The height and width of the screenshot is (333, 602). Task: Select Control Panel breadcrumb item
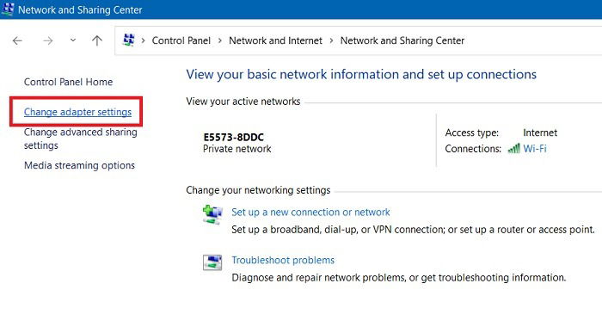pyautogui.click(x=181, y=40)
